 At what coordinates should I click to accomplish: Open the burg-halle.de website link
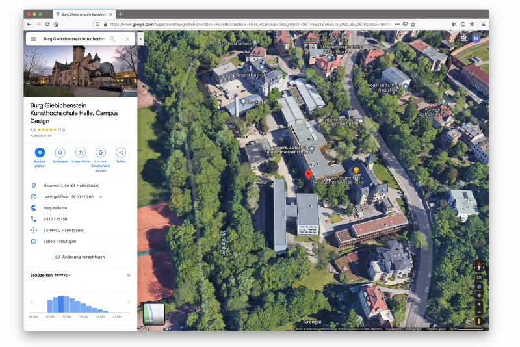[x=55, y=208]
